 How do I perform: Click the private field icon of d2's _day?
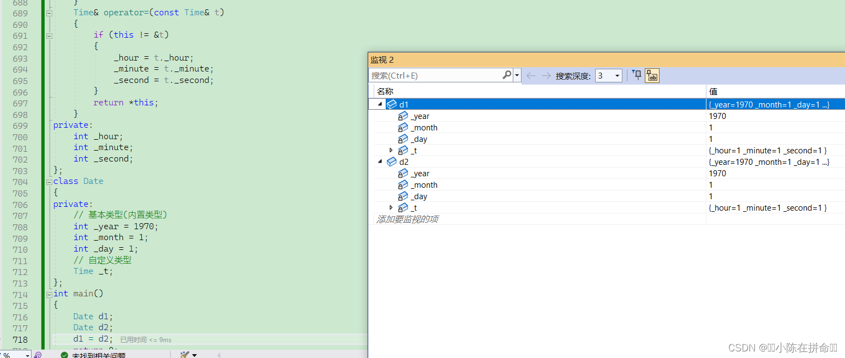click(403, 196)
